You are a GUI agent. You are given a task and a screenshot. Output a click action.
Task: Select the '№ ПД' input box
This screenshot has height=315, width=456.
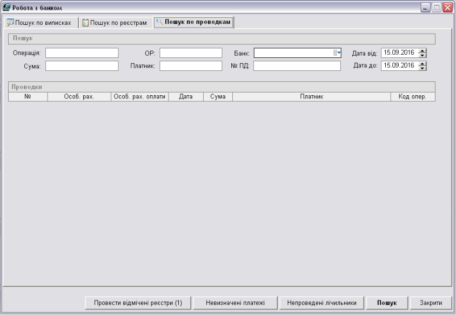tap(297, 65)
